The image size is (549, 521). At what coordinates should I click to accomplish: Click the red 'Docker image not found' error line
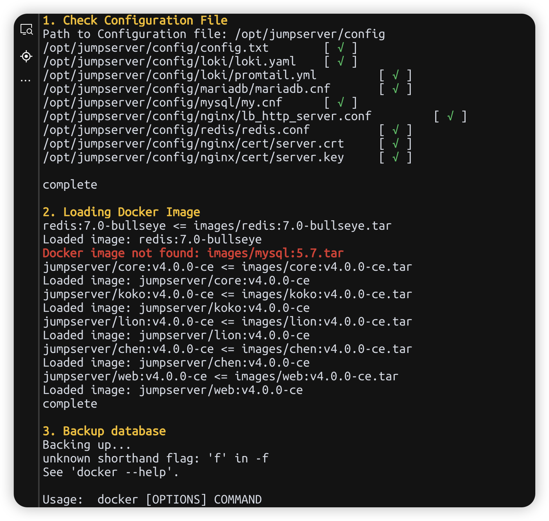tap(193, 253)
